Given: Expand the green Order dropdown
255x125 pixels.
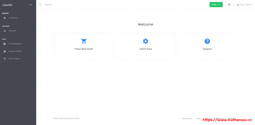Looking at the screenshot, I should tap(216, 5).
